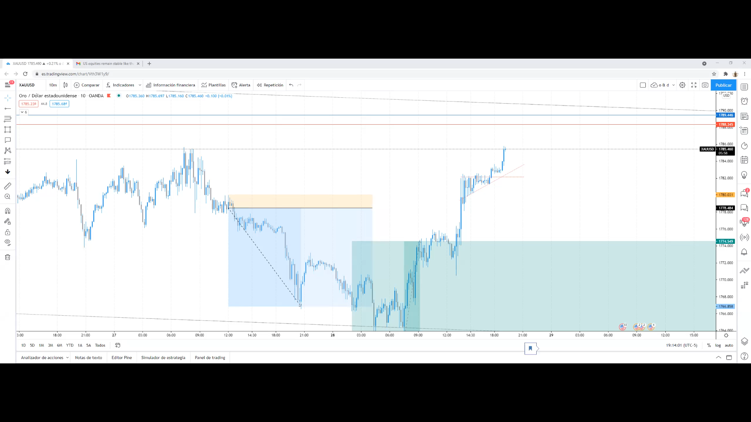Toggle stay in drawing mode
This screenshot has width=751, height=422.
pos(7,222)
